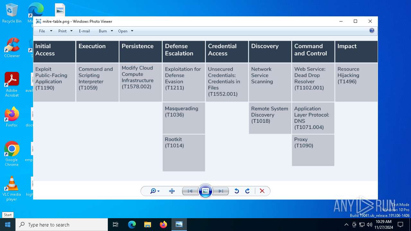Click the 'Credential Access' header cell
The width and height of the screenshot is (411, 231).
pyautogui.click(x=227, y=51)
